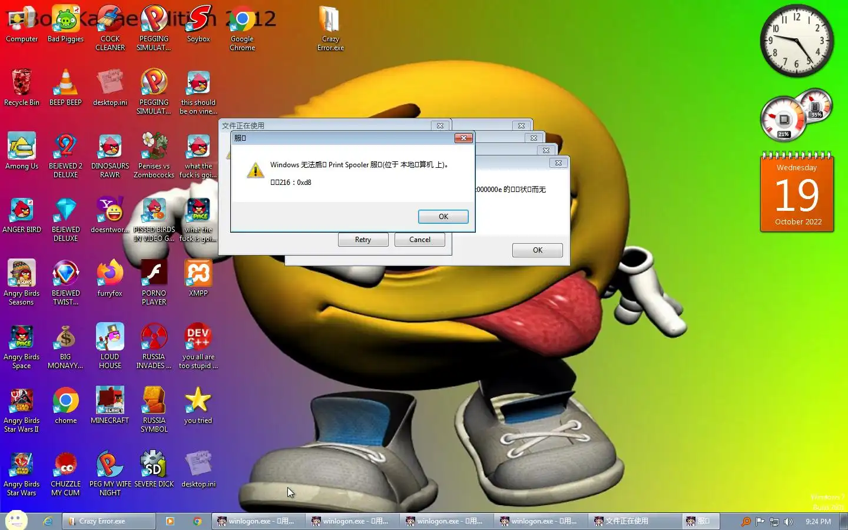This screenshot has width=848, height=530.
Task: Click the 9:24 PM taskbar clock
Action: pyautogui.click(x=818, y=521)
